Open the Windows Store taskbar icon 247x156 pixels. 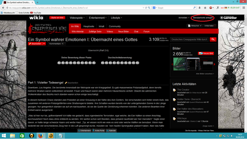(x=22, y=136)
